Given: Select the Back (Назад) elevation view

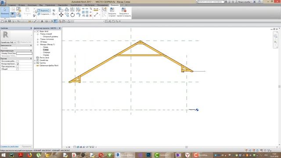Looking at the screenshot, I should point(46,47).
